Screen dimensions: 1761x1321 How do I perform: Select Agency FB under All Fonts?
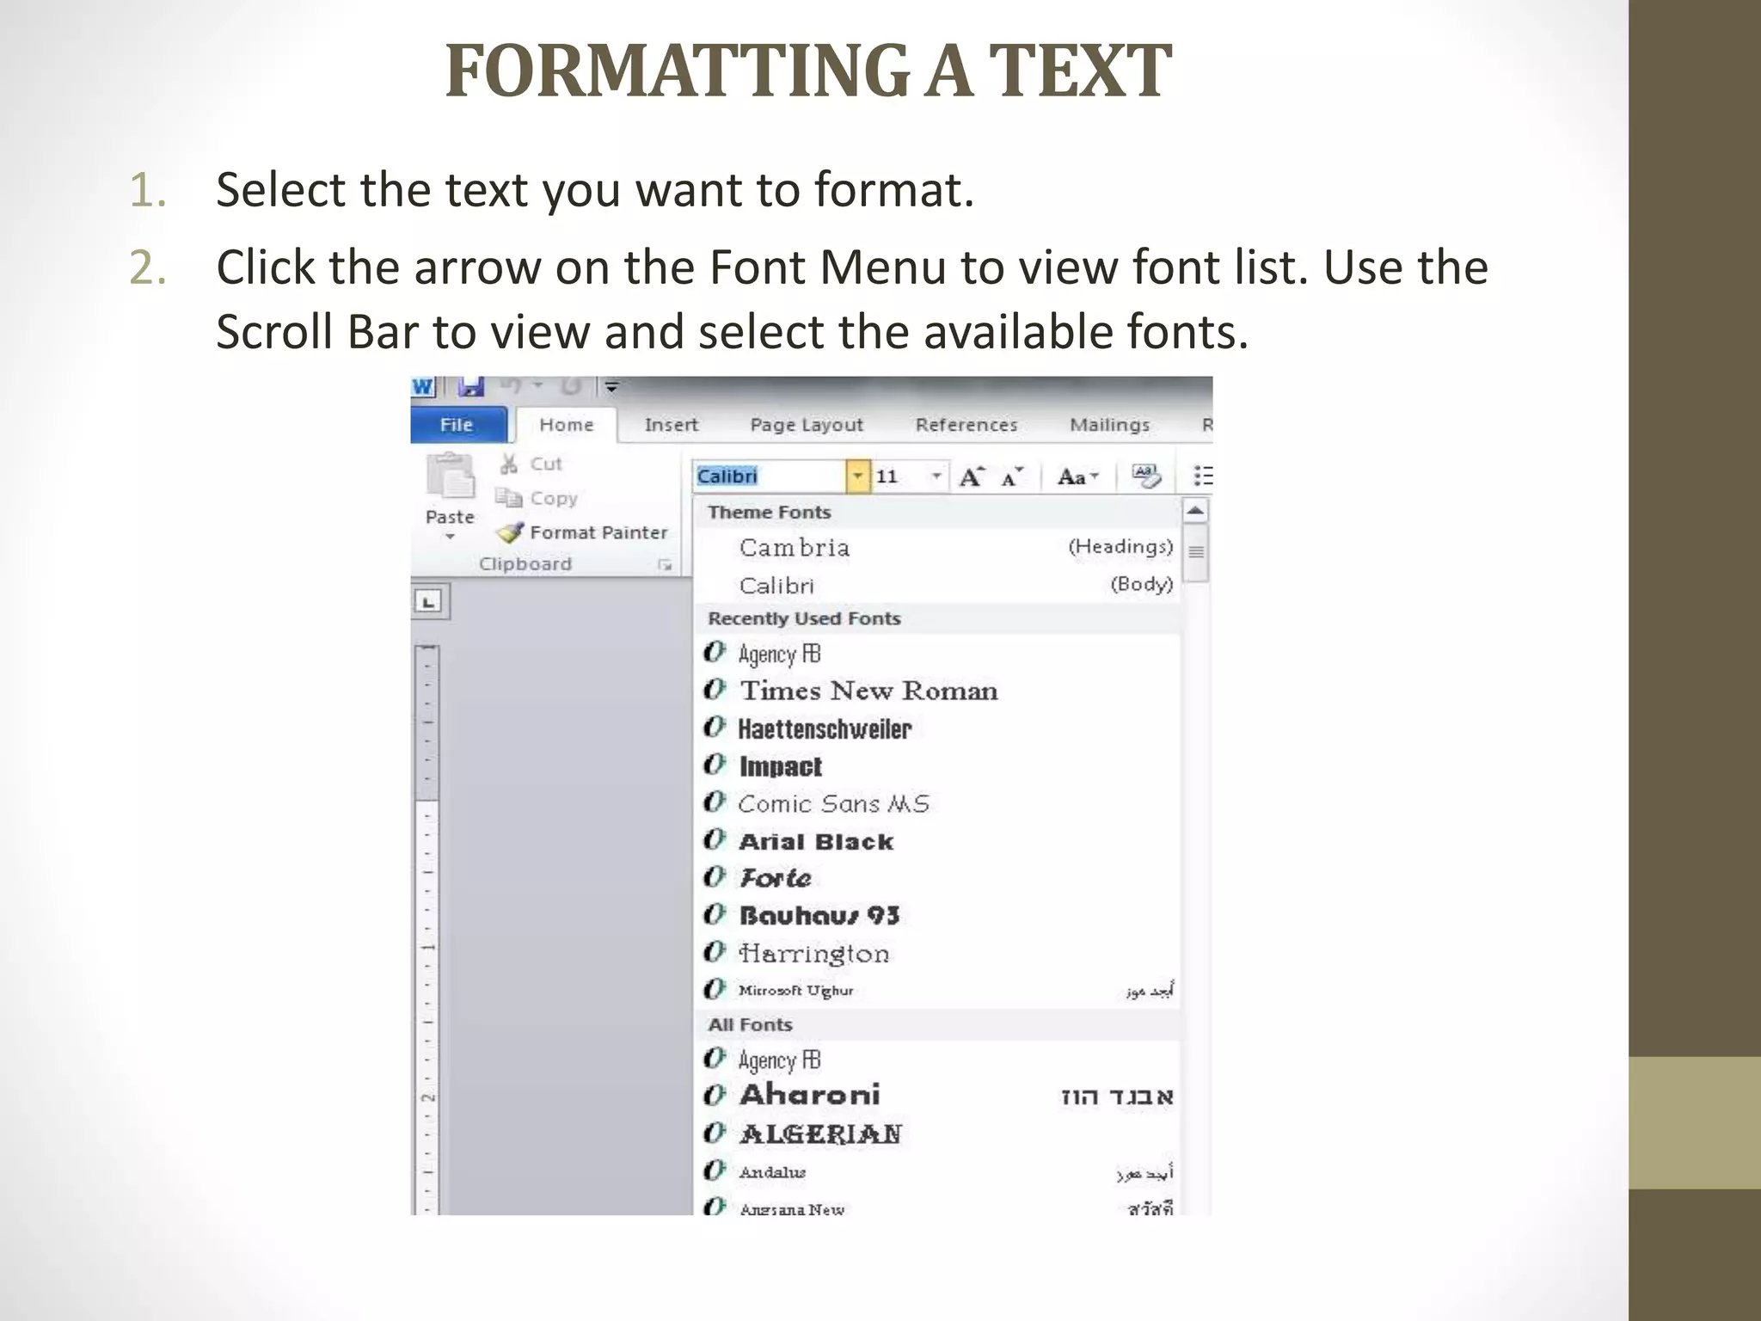937,1060
